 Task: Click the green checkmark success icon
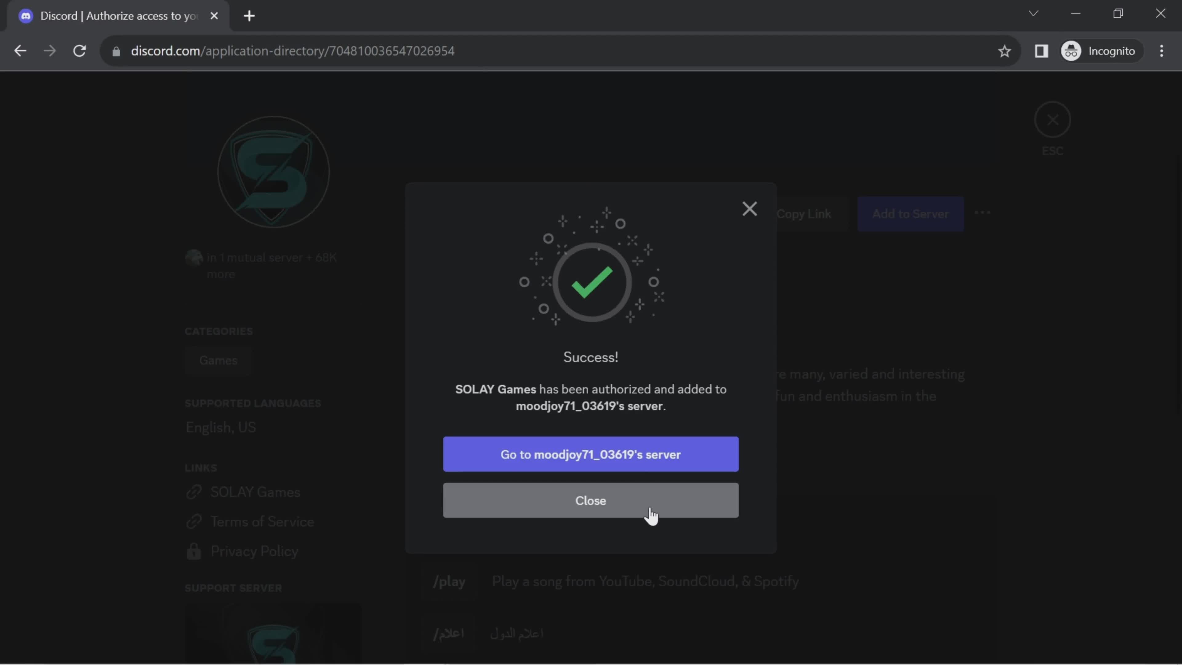(590, 282)
